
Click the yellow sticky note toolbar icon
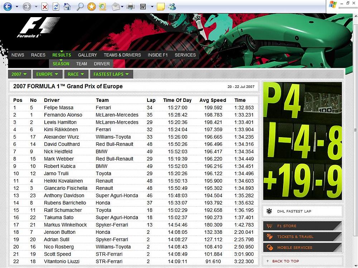tap(161, 6)
